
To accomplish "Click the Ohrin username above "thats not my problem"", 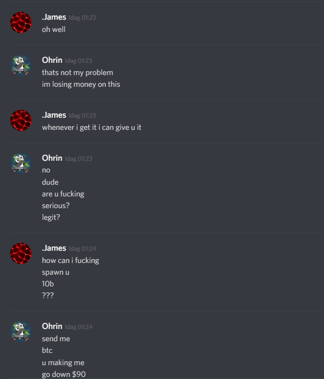I will (x=52, y=60).
